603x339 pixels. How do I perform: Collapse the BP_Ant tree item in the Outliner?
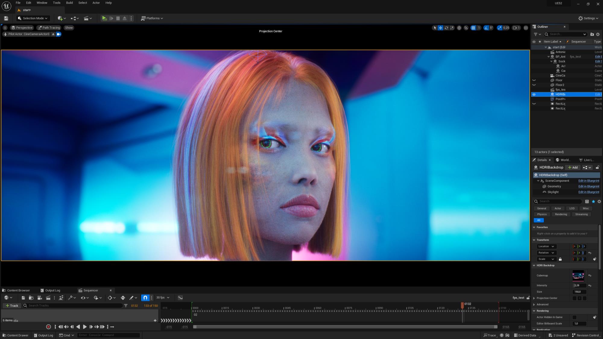point(548,57)
